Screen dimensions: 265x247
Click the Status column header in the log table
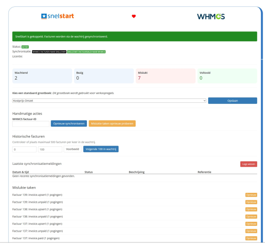pos(88,172)
